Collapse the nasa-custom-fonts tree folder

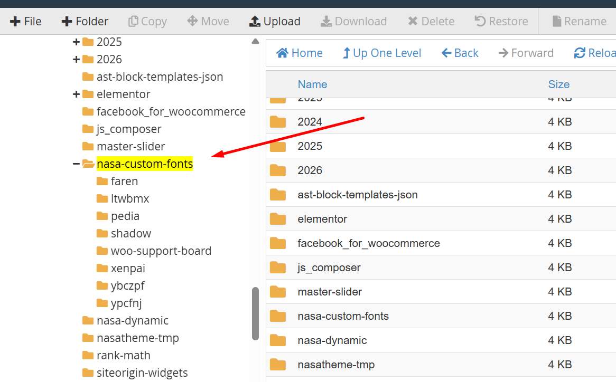click(76, 164)
